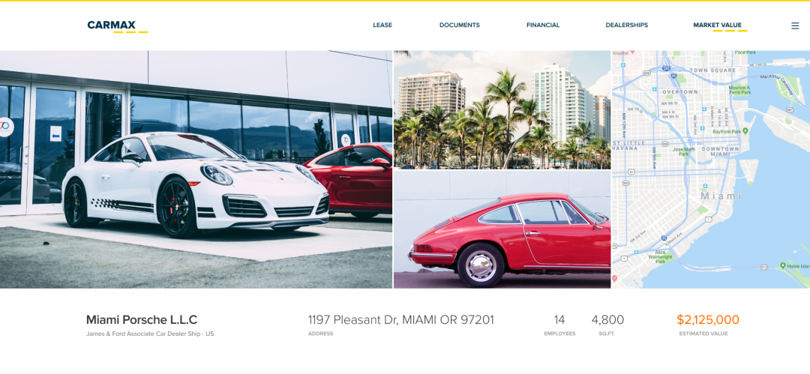Click the Hobie Island map pin

[782, 265]
